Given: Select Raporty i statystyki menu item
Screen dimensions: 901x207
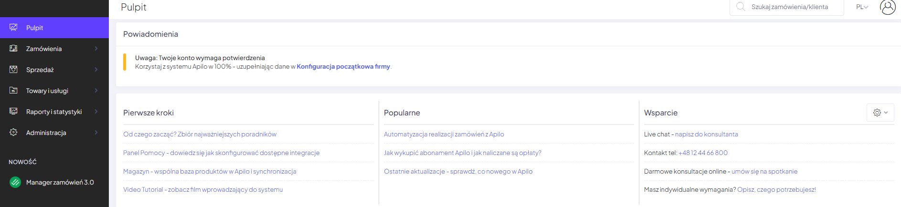Looking at the screenshot, I should [x=54, y=112].
